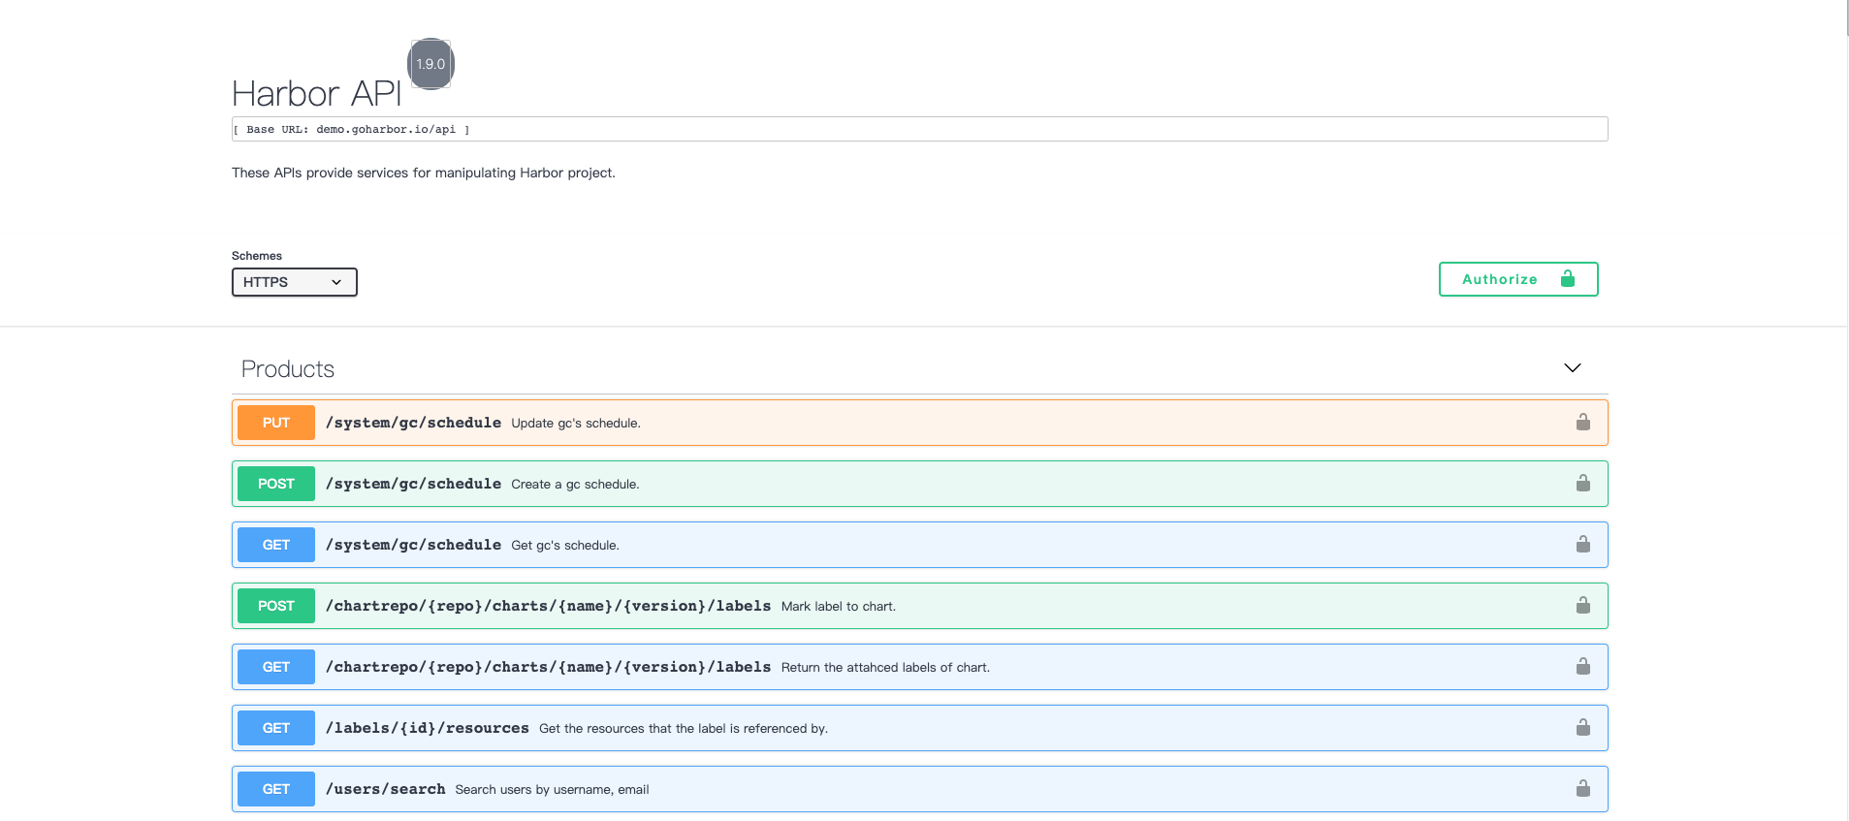Image resolution: width=1849 pixels, height=821 pixels.
Task: Click /users/search path text
Action: (x=386, y=789)
